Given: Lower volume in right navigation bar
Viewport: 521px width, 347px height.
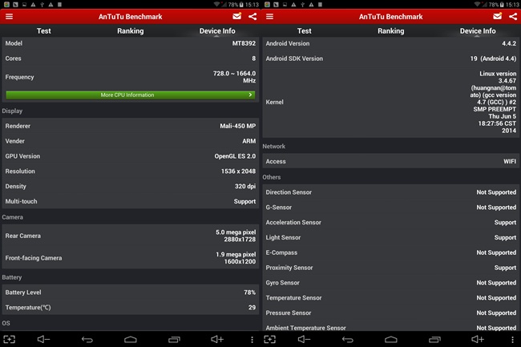Looking at the screenshot, I should pyautogui.click(x=304, y=339).
